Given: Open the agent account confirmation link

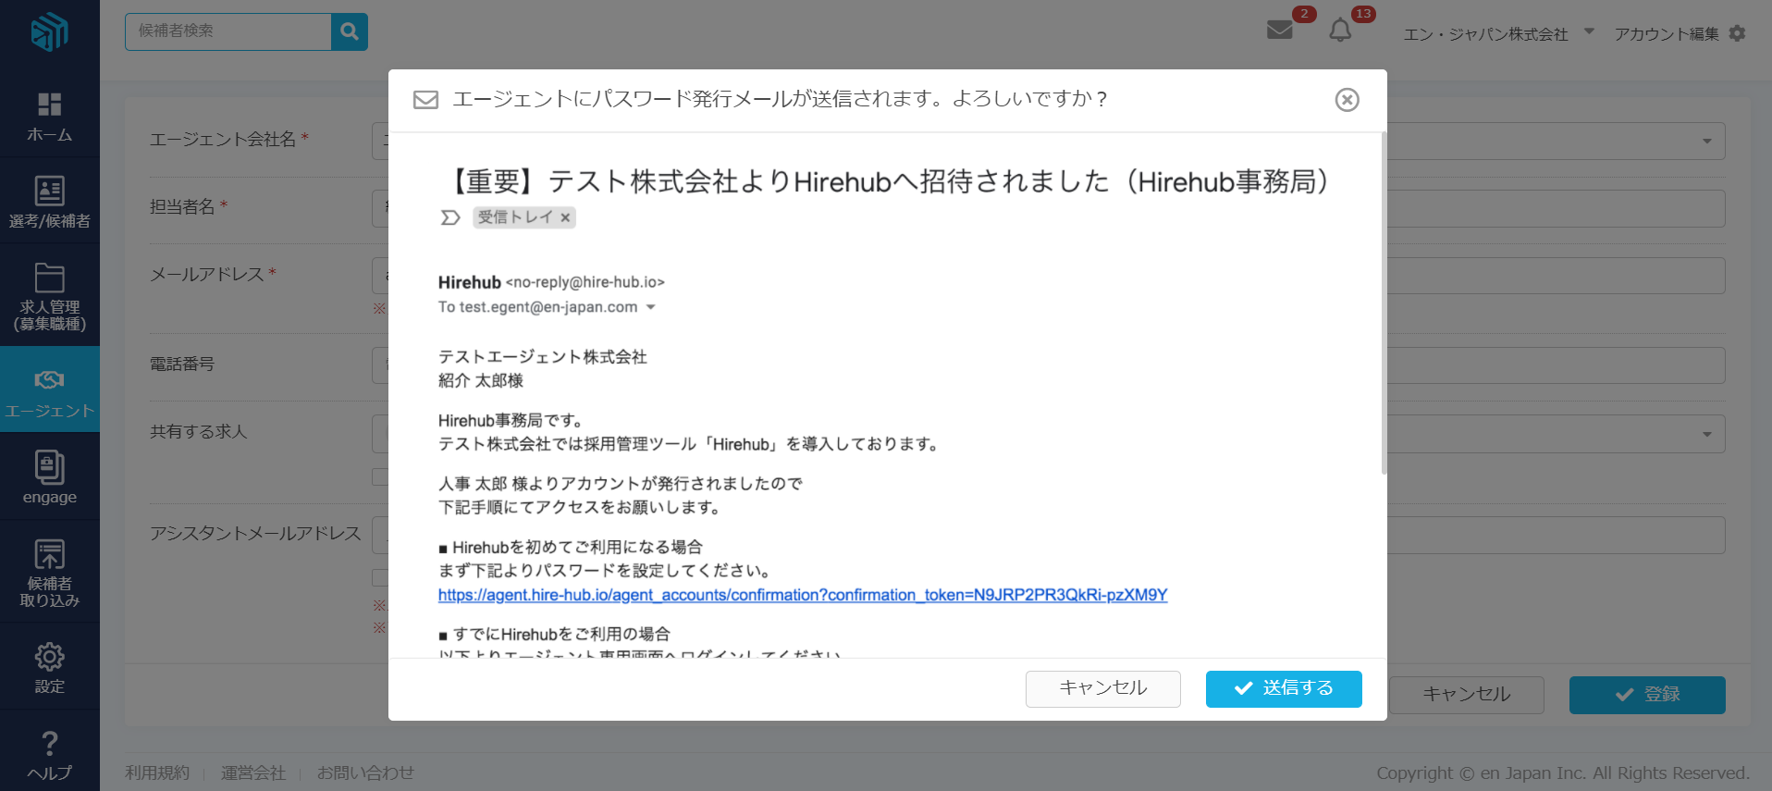Looking at the screenshot, I should (x=802, y=595).
